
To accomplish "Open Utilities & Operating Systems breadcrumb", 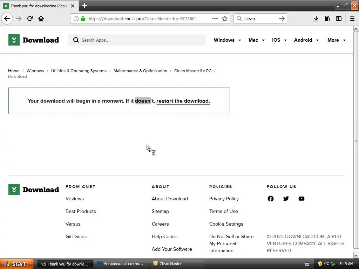I will pos(79,71).
